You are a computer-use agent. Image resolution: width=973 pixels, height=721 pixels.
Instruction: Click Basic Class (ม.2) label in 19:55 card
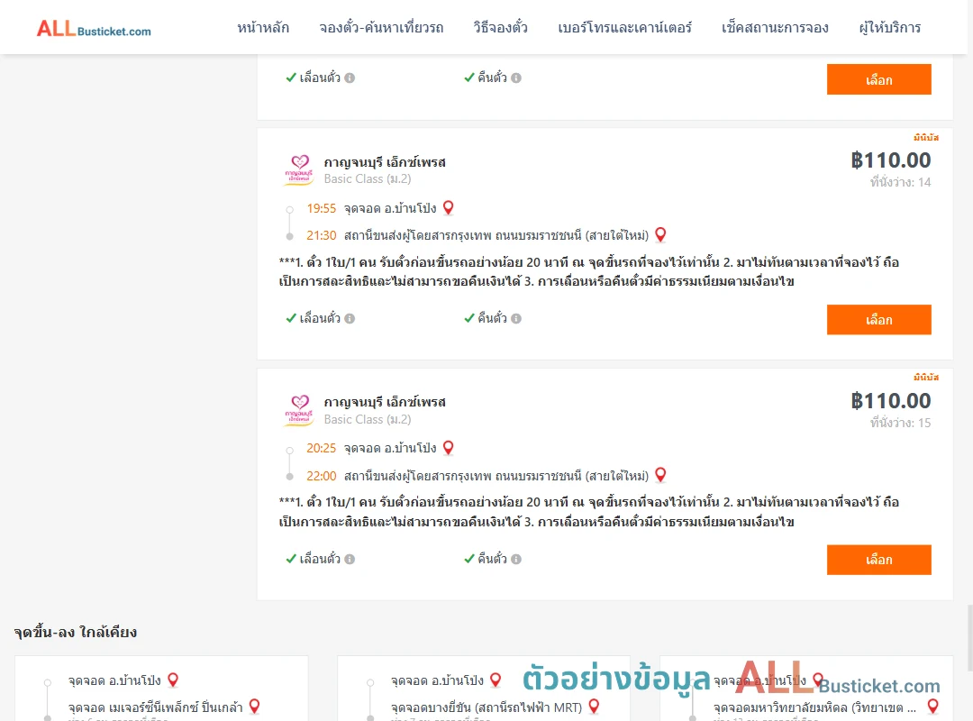368,178
